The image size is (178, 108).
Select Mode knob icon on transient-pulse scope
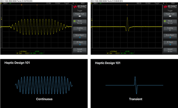[165, 21]
